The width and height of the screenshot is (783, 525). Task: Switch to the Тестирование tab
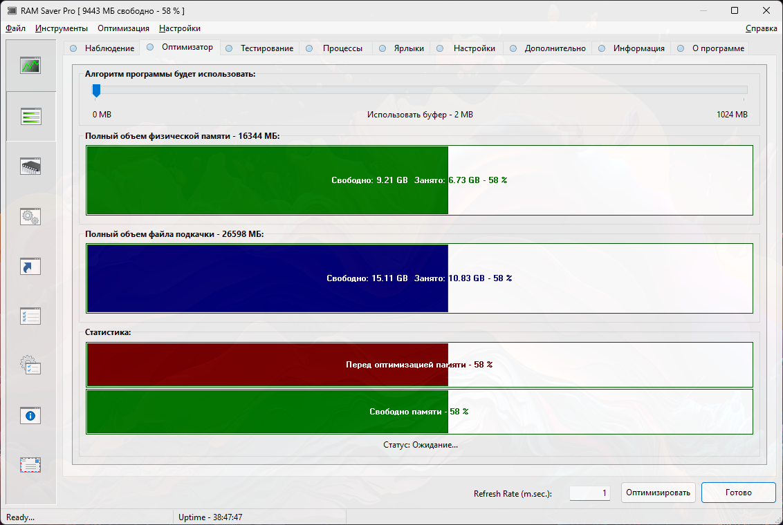click(x=259, y=48)
